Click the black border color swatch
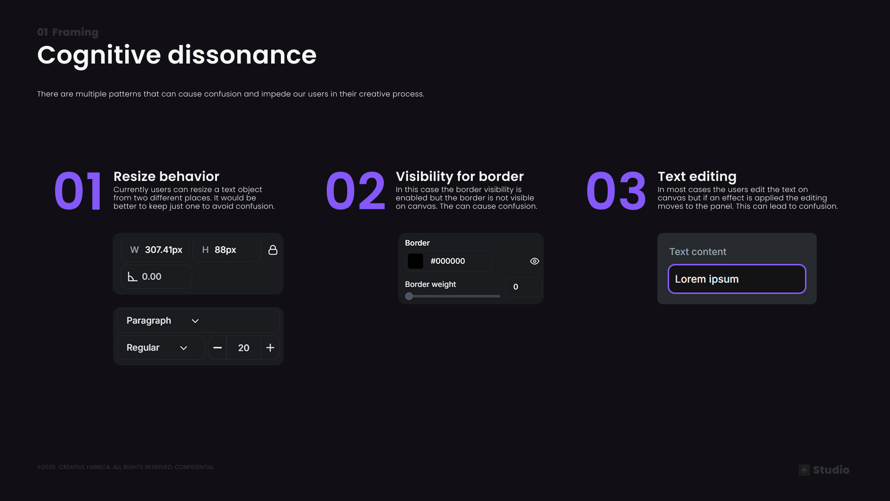The width and height of the screenshot is (890, 501). coord(415,261)
